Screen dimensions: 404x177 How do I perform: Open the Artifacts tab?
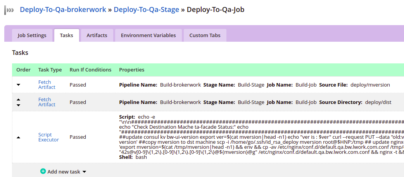[97, 35]
